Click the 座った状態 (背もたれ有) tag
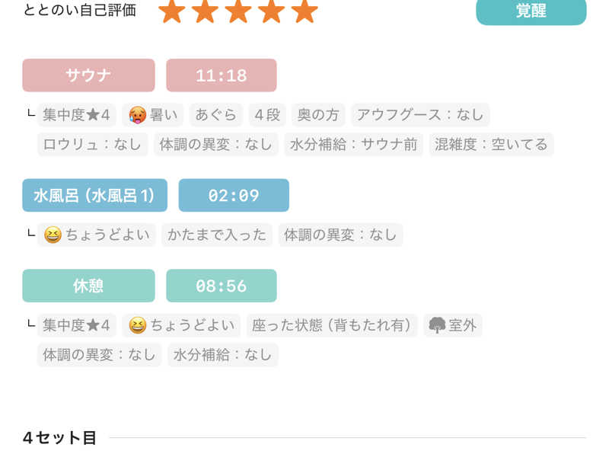 tap(332, 326)
